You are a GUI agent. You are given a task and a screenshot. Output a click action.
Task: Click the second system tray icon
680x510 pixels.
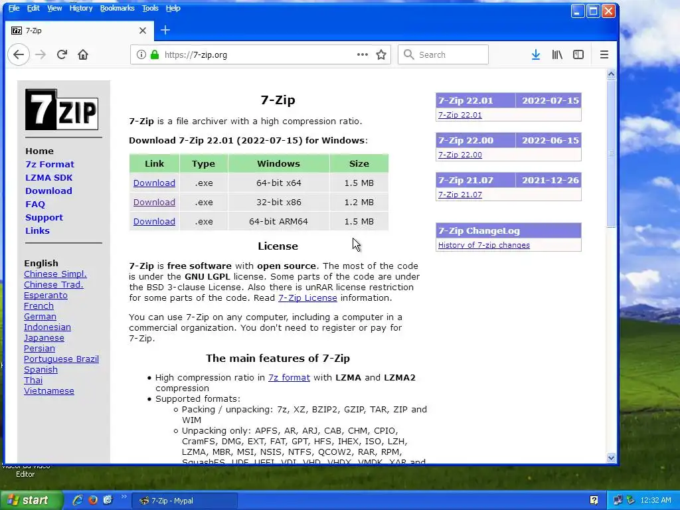(x=631, y=501)
